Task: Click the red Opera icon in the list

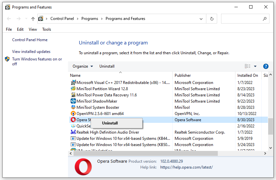Action: point(73,120)
